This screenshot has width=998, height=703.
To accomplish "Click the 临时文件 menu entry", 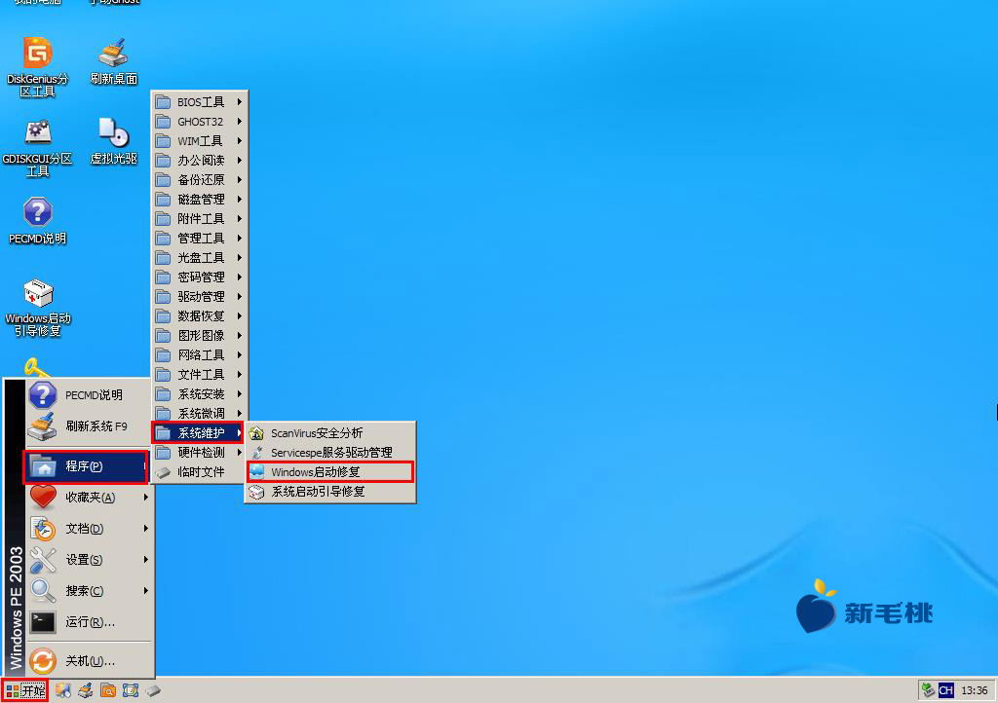I will coord(199,472).
